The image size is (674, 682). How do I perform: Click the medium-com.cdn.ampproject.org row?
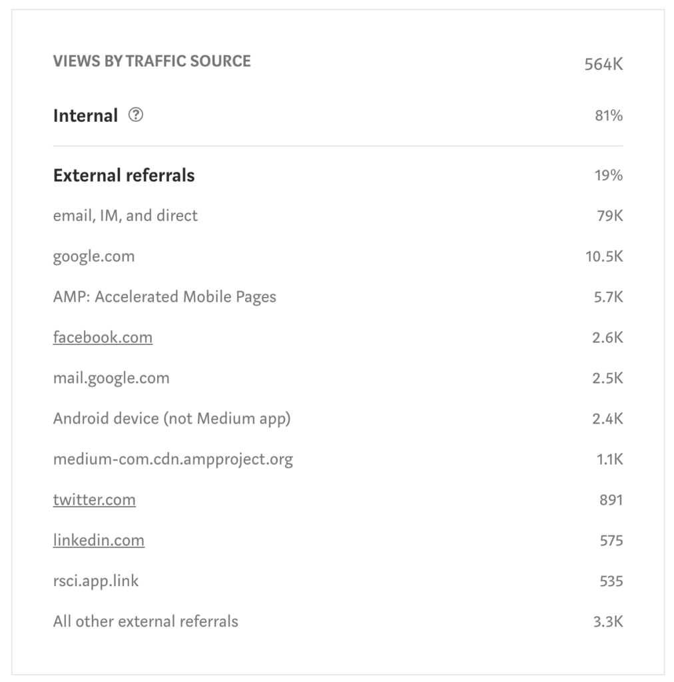click(338, 459)
